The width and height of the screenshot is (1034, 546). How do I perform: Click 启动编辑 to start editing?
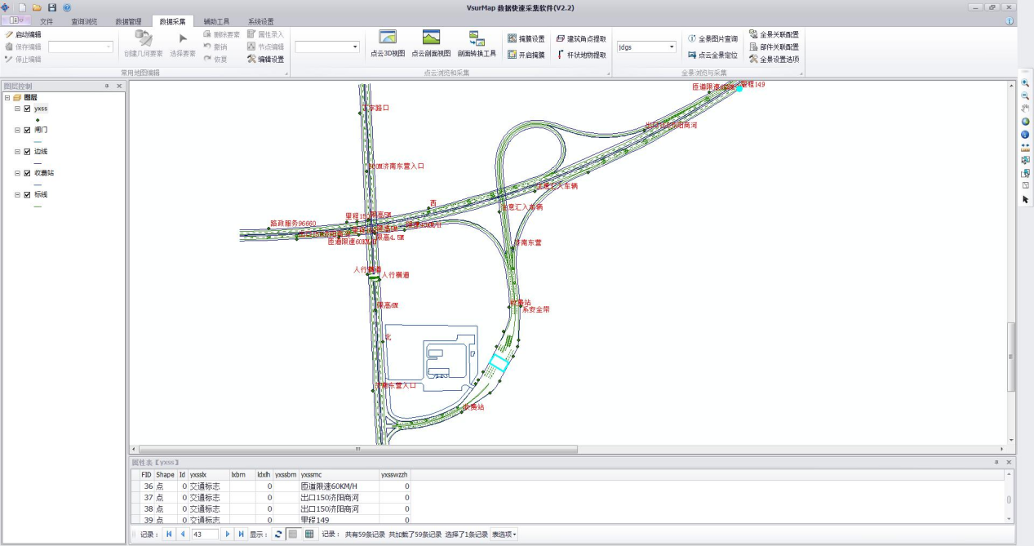23,35
